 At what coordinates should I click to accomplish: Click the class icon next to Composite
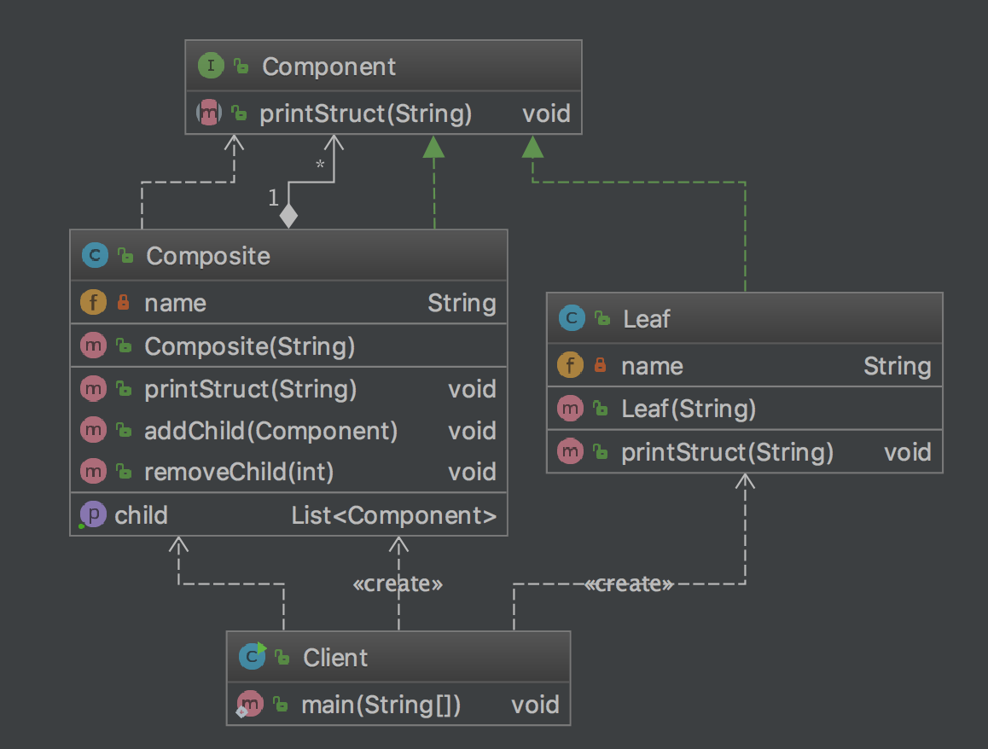(94, 255)
